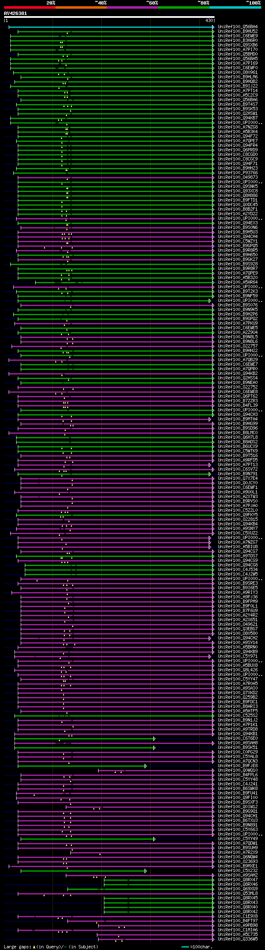This screenshot has height=950, width=265.
Task: Click the cyan alignment bar for Q56BA4
Action: pos(111,27)
